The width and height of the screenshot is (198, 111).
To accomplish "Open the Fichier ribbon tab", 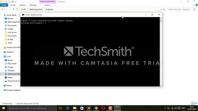I will tap(4, 5).
